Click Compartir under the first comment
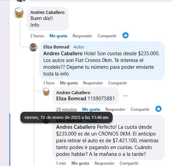This screenshot has width=174, height=166. 107,36
